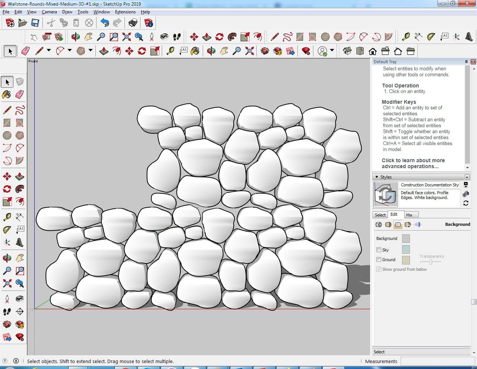Viewport: 477px width, 369px height.
Task: Click the Measurements input box
Action: pos(437,361)
